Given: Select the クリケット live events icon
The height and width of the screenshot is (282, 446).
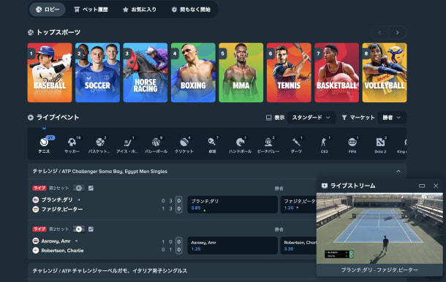Looking at the screenshot, I should (x=184, y=145).
